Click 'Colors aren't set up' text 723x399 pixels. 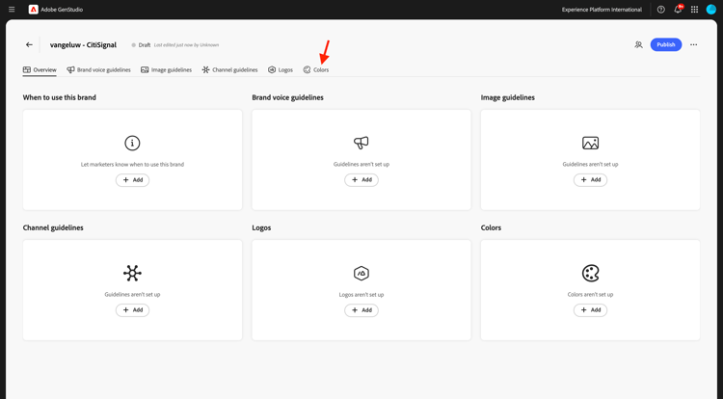tap(590, 294)
